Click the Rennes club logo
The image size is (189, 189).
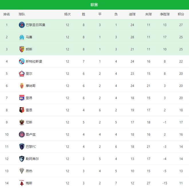[x=22, y=110]
